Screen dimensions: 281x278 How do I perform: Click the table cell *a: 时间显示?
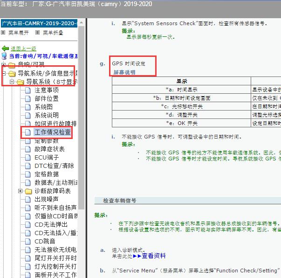(181, 90)
